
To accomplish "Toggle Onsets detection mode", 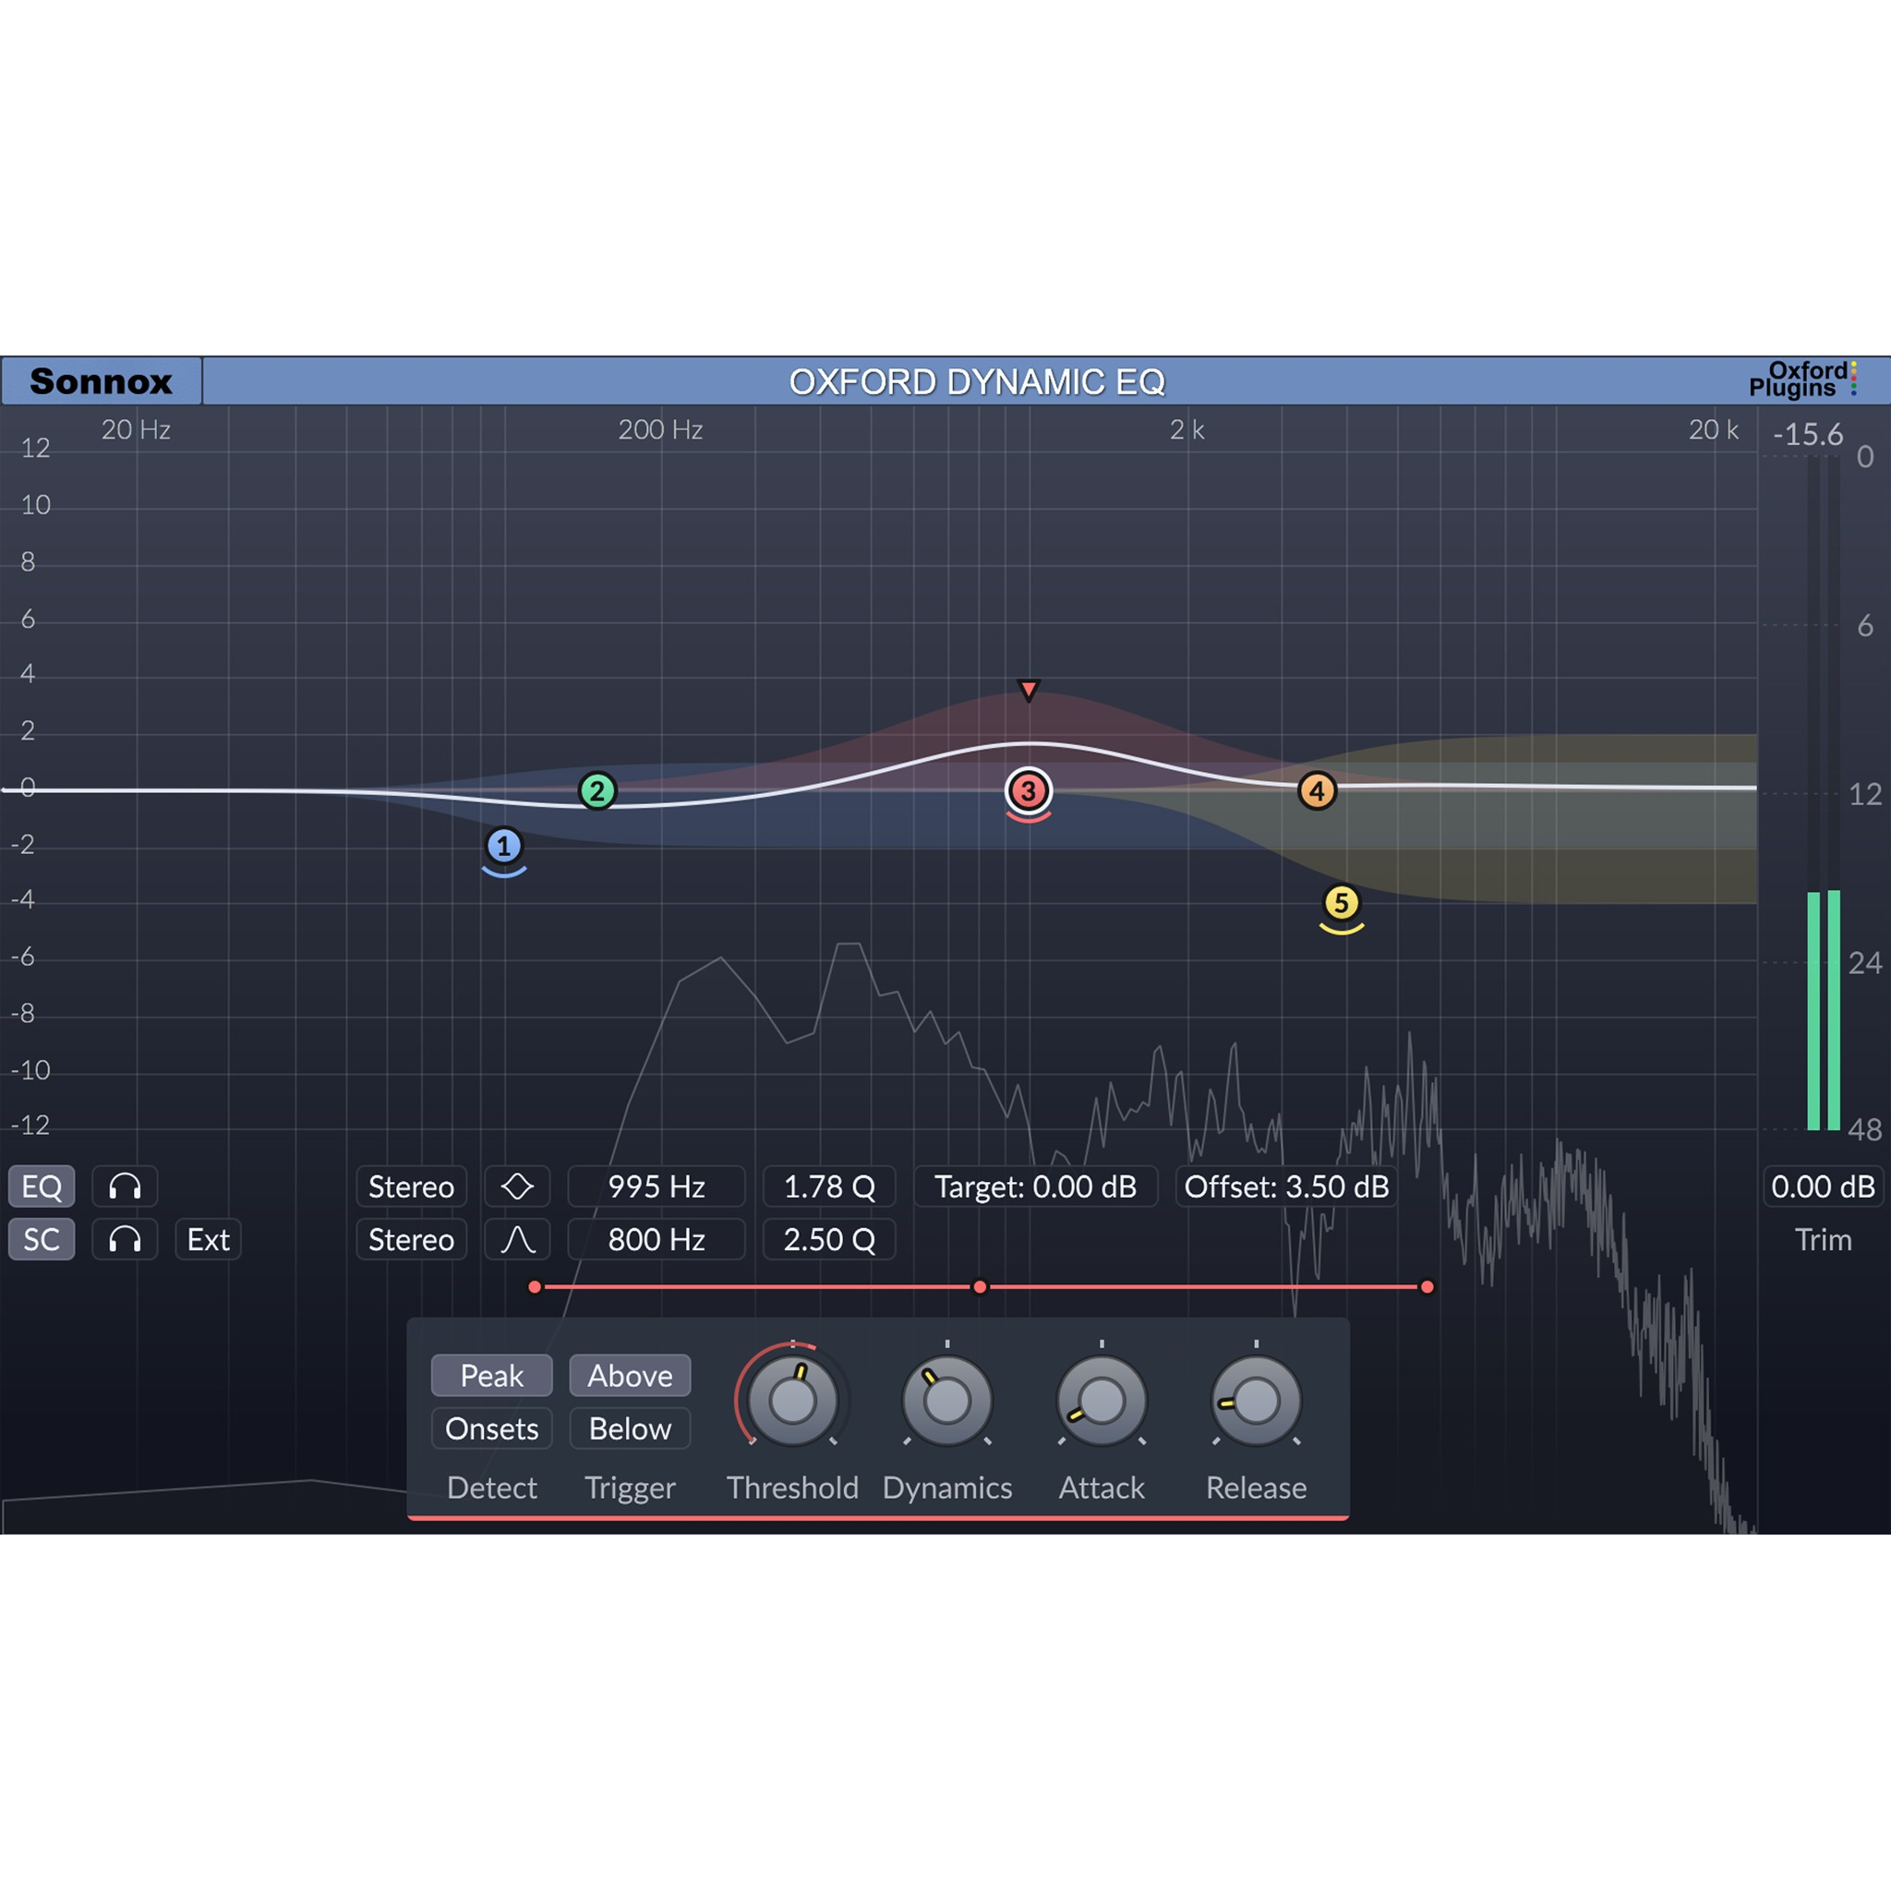I will coord(491,1428).
